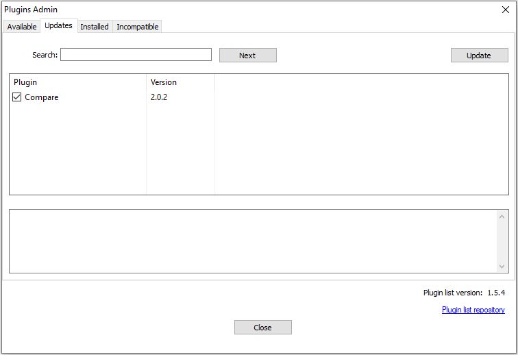Click the Close button at bottom
Image resolution: width=518 pixels, height=355 pixels.
click(x=263, y=327)
